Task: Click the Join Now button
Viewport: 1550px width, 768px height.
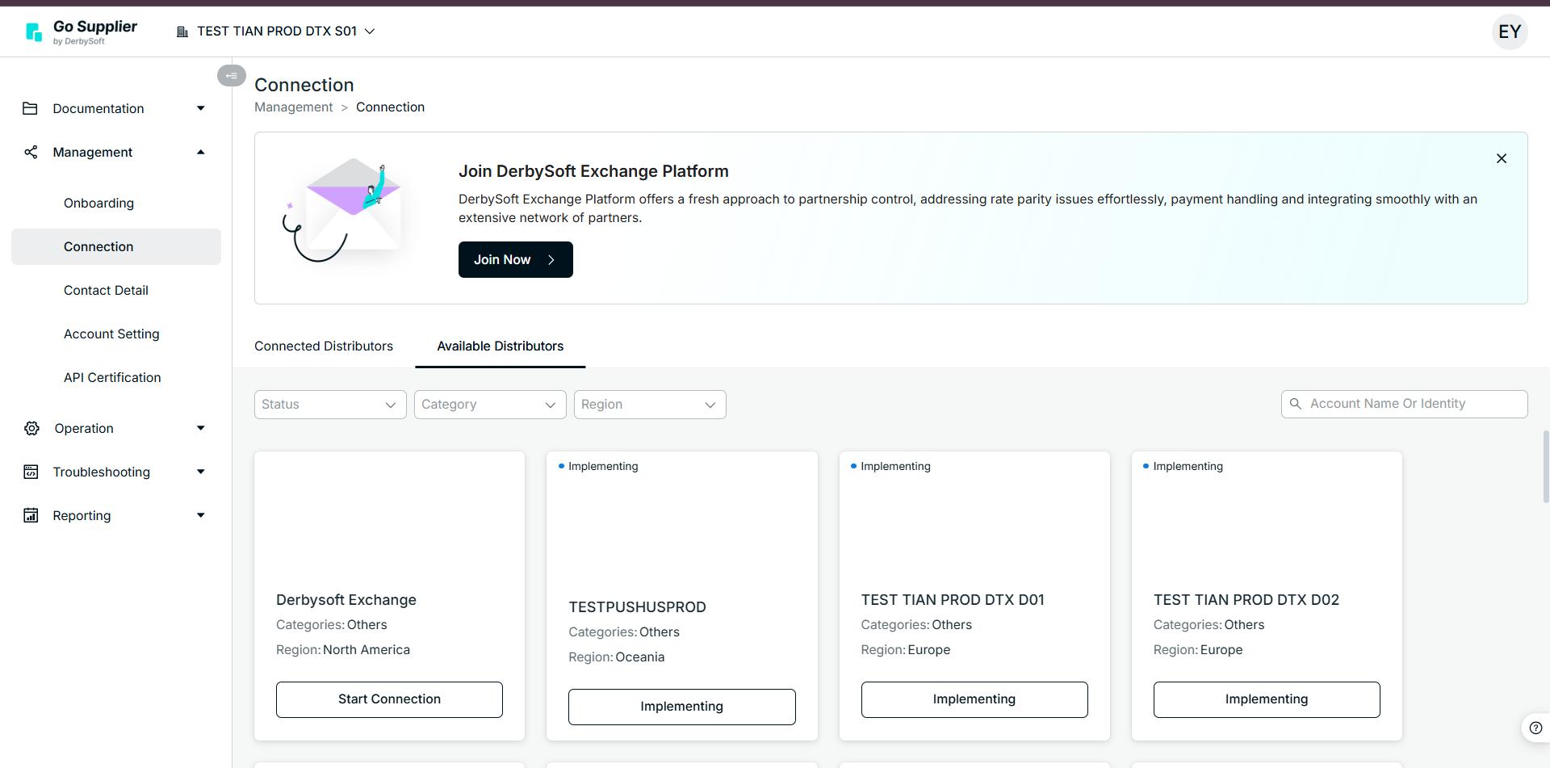Action: pyautogui.click(x=516, y=259)
